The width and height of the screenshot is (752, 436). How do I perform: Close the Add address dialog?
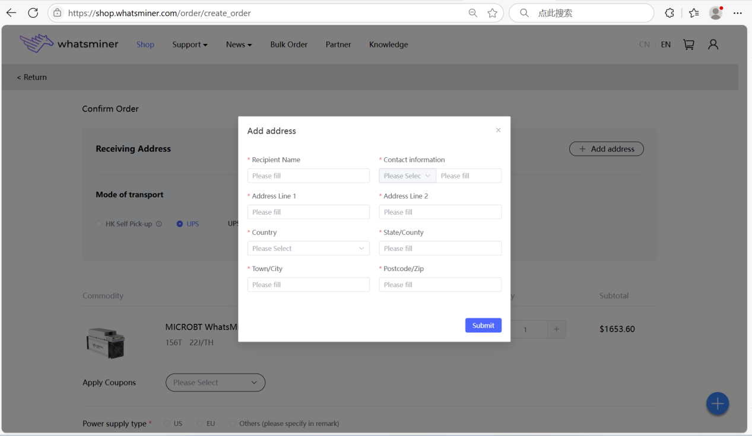click(x=499, y=131)
